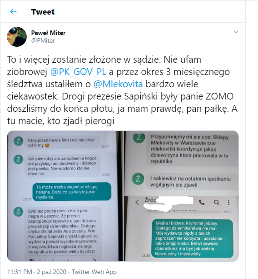The image size is (258, 279).
Task: Click the magnifier search icon in screenshot
Action: pyautogui.click(x=216, y=203)
